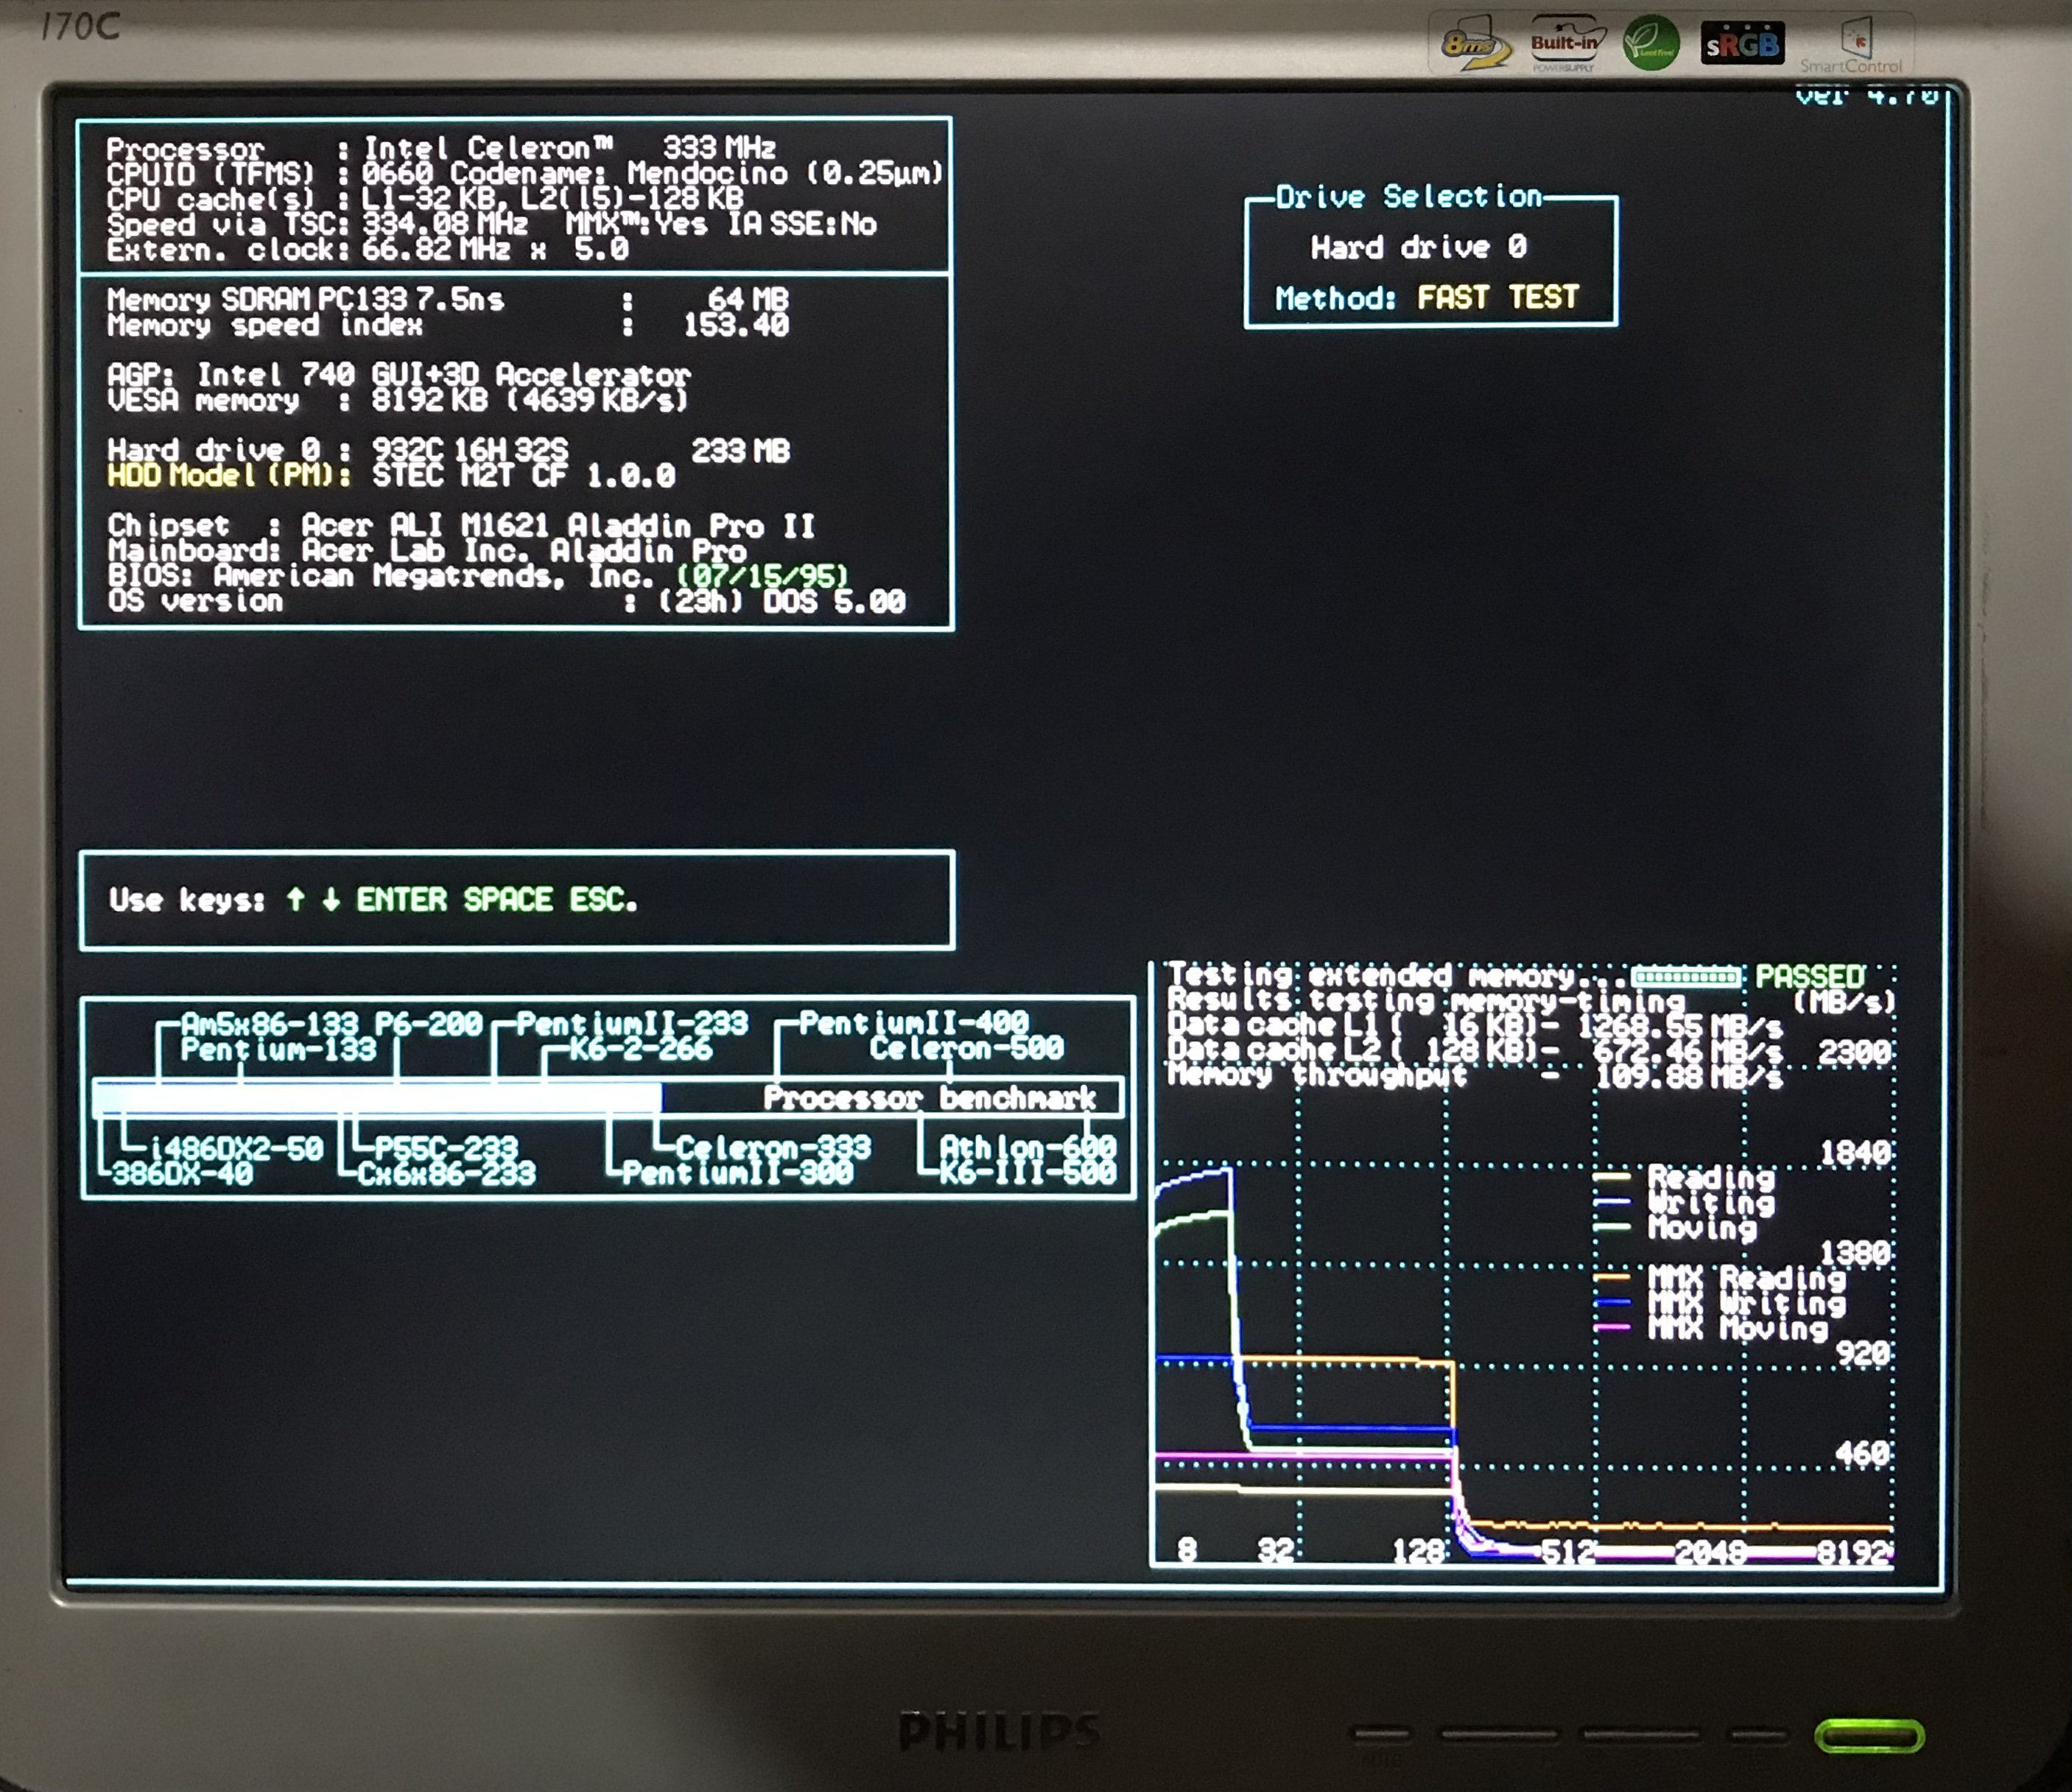The image size is (2072, 1792).
Task: Click the Processor benchmark progress bar
Action: (607, 1098)
